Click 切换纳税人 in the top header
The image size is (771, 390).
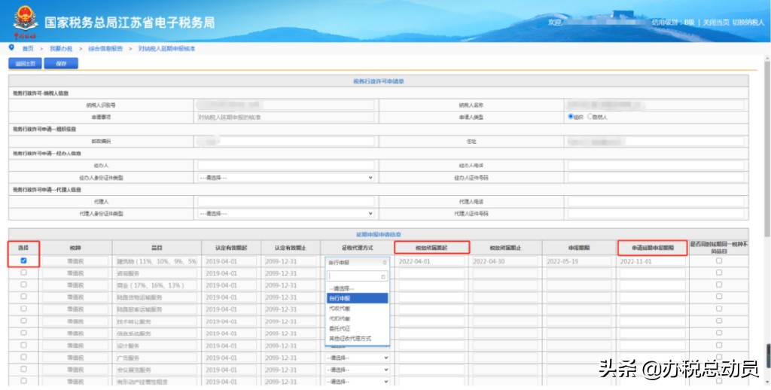(748, 23)
